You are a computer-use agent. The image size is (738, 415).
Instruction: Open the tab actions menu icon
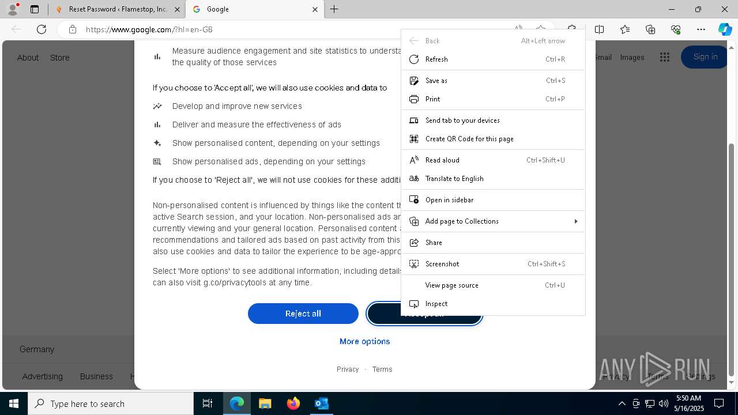(35, 9)
